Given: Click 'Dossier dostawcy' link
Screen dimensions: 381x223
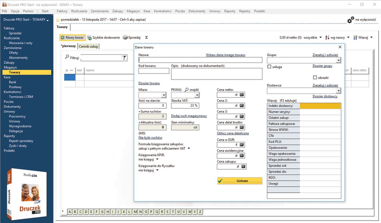Looking at the screenshot, I should (x=325, y=96).
